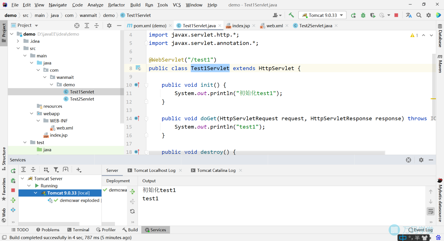Select Test2Servlet in the project tree
The width and height of the screenshot is (444, 241).
pos(82,99)
